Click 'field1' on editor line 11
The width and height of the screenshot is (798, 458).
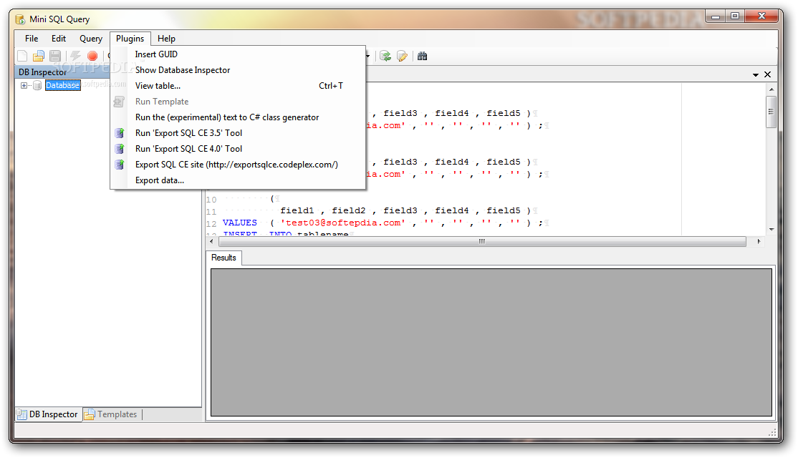click(297, 210)
